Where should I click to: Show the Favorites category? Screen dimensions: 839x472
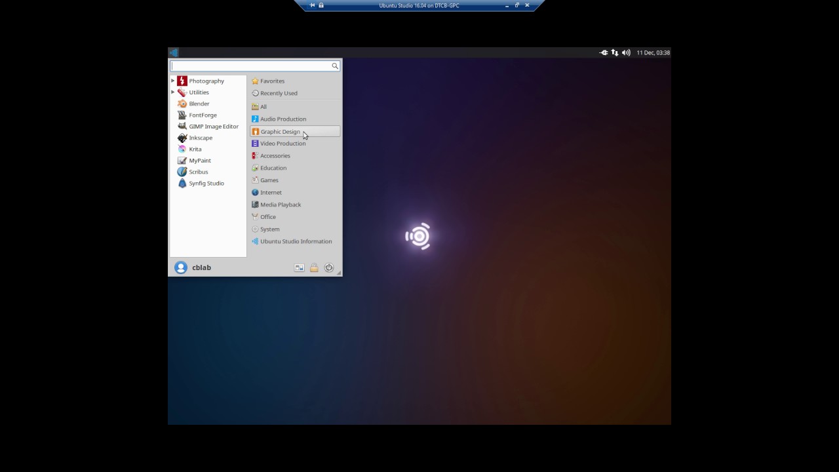295,81
